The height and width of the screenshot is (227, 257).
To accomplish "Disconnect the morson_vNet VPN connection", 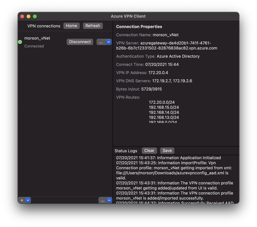I will click(80, 42).
